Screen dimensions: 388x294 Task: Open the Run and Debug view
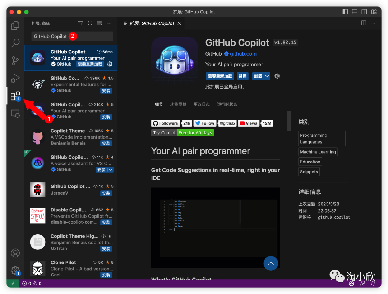(x=15, y=78)
